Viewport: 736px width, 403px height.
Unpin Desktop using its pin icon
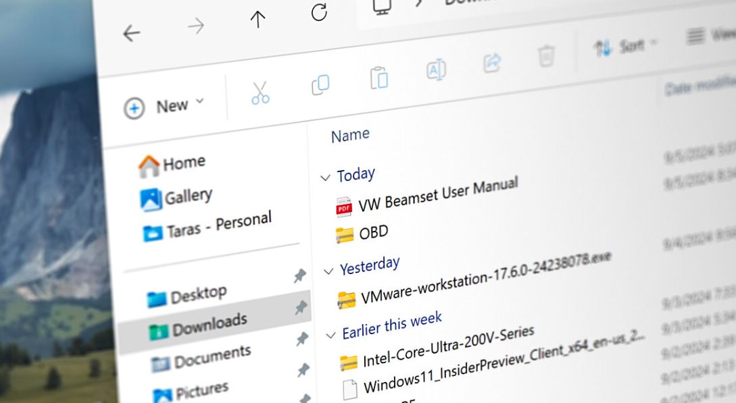point(299,276)
